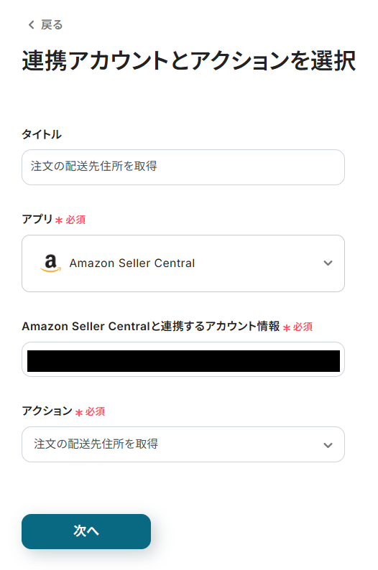The width and height of the screenshot is (378, 570).
Task: Click the back chevron arrow icon
Action: tap(32, 24)
